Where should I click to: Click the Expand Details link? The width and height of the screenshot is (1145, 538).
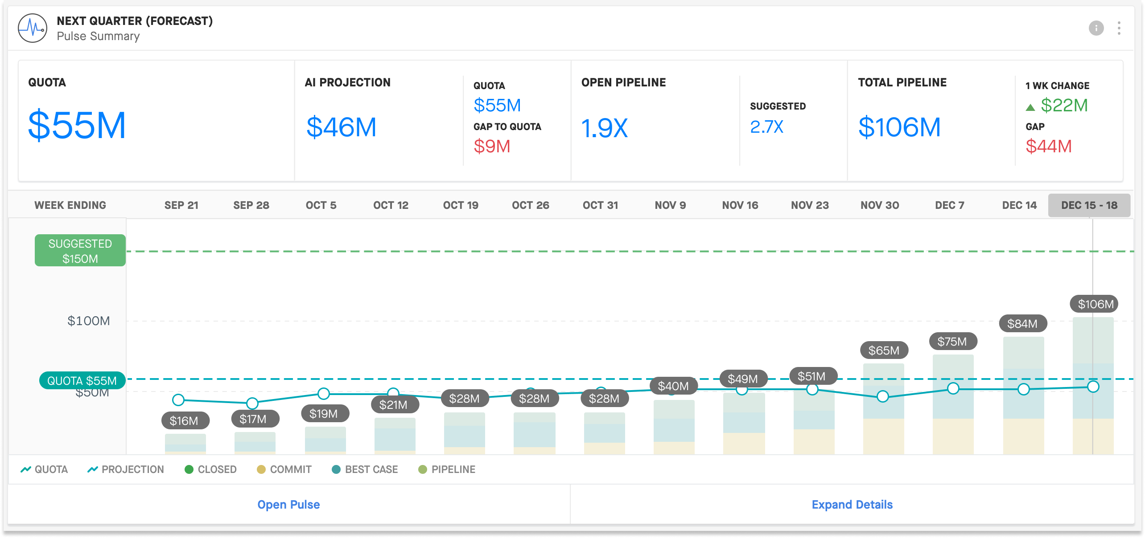coord(852,505)
